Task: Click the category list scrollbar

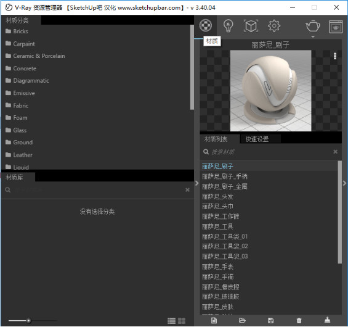Action: (x=192, y=67)
